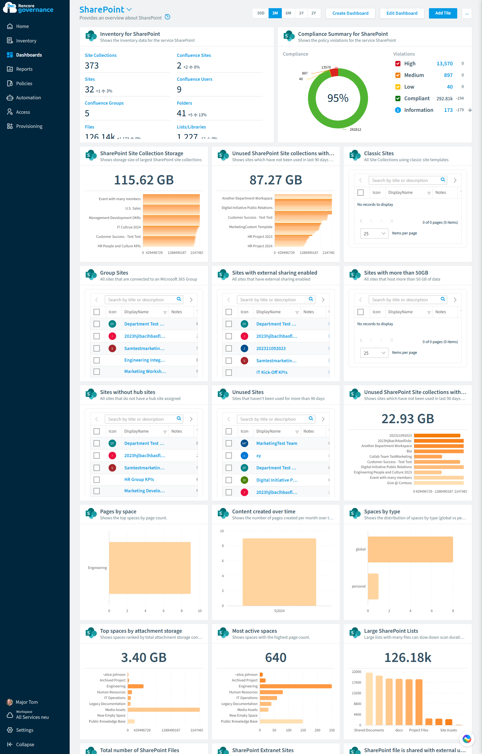Click the Edit Dashboard button
Image resolution: width=482 pixels, height=754 pixels.
click(402, 13)
